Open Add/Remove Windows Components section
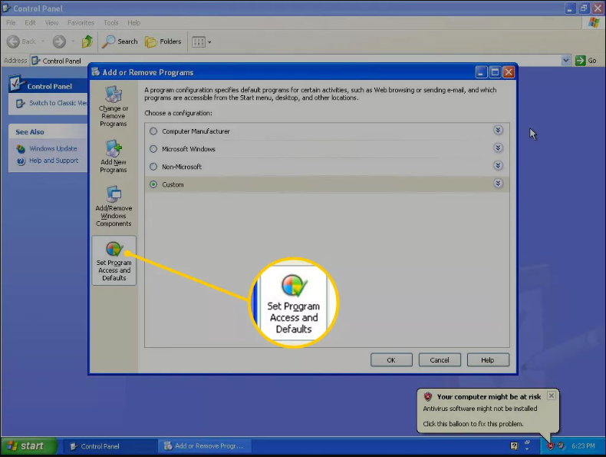 (114, 207)
